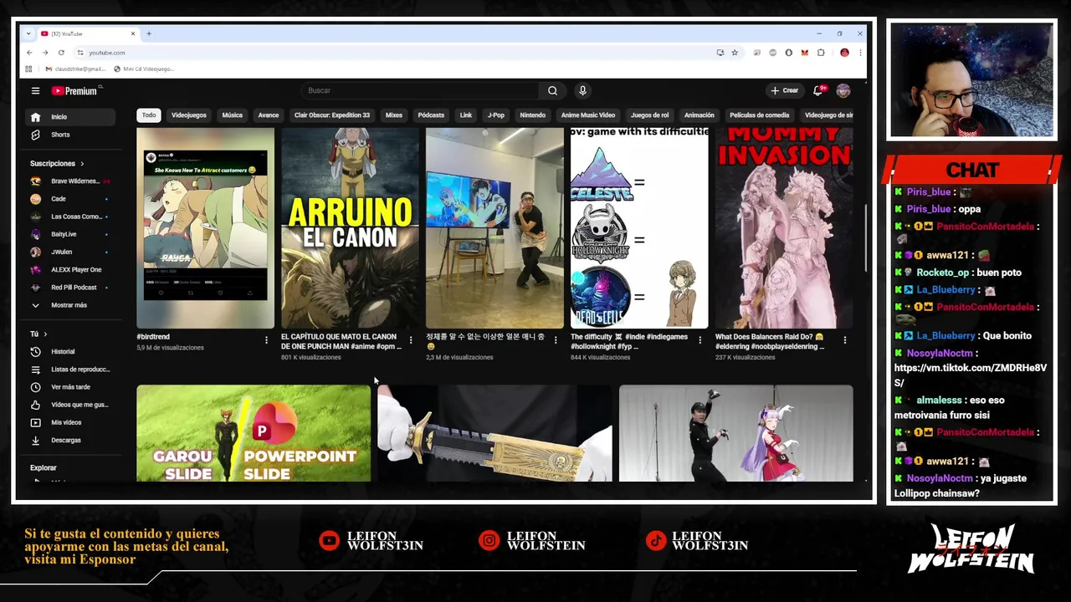Select the J-Pop filter chip
The image size is (1071, 602).
tap(496, 115)
